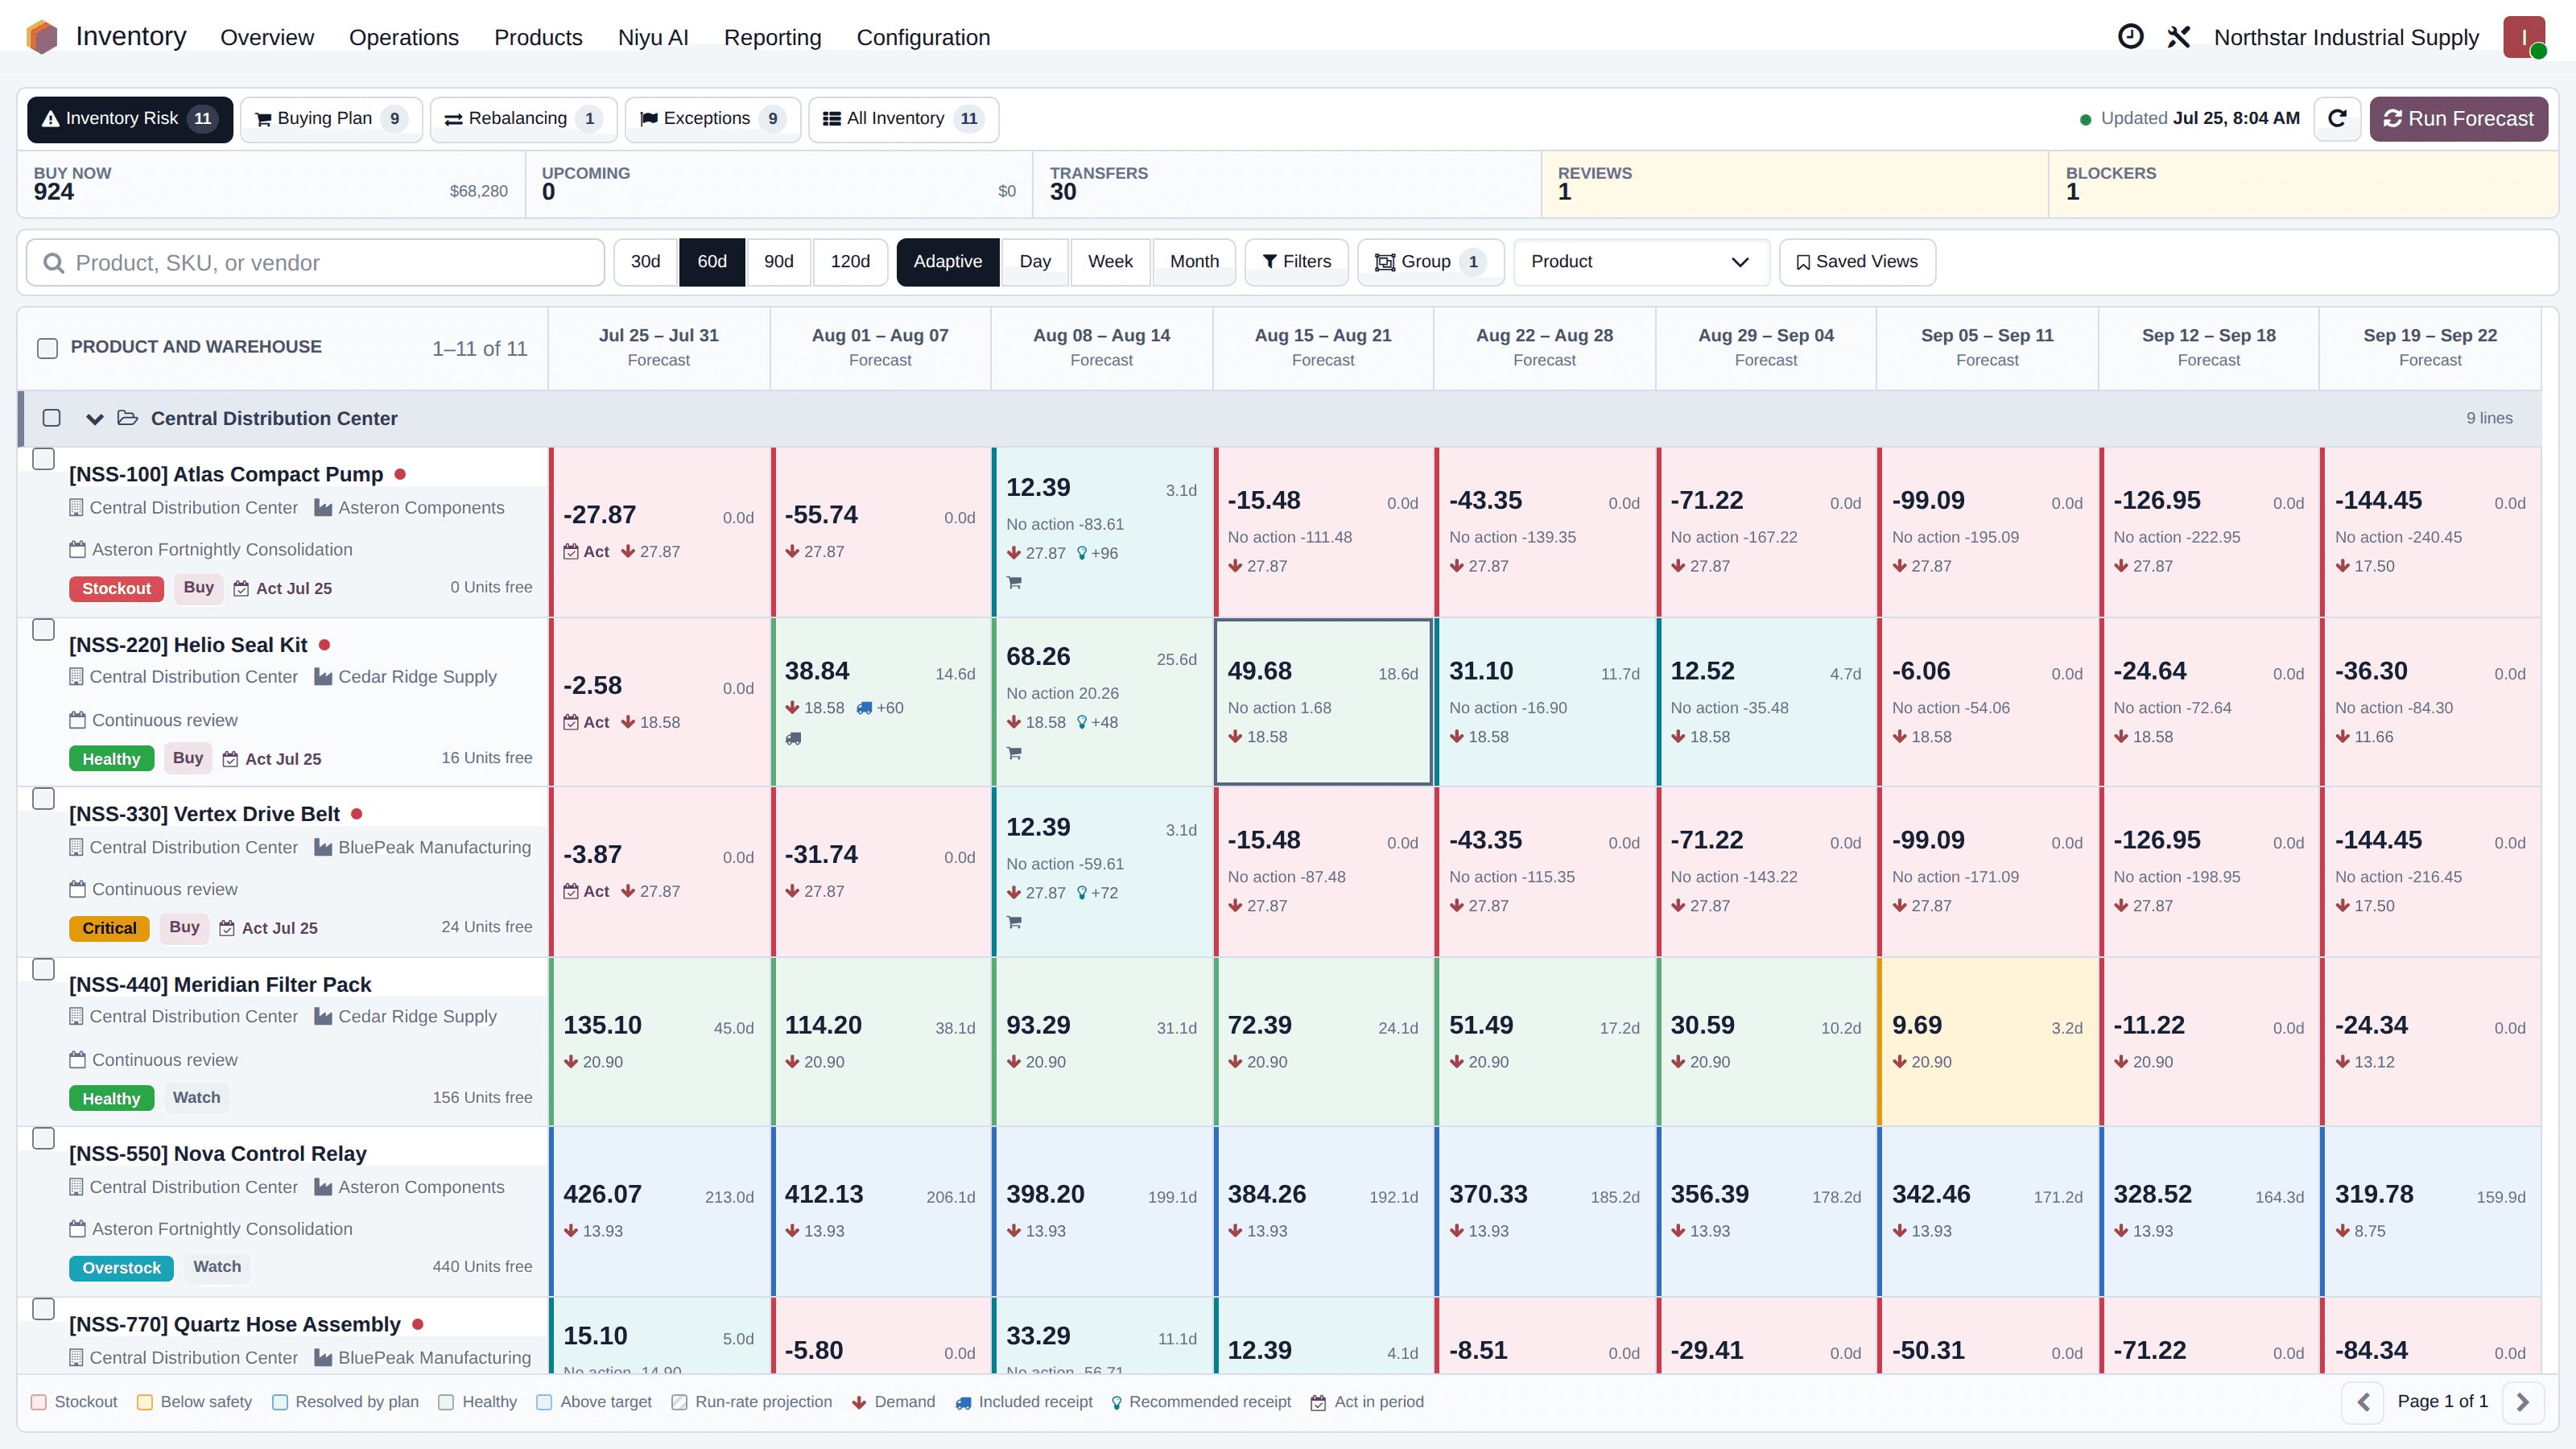Image resolution: width=2576 pixels, height=1449 pixels.
Task: Open the Group options menu
Action: (x=1430, y=262)
